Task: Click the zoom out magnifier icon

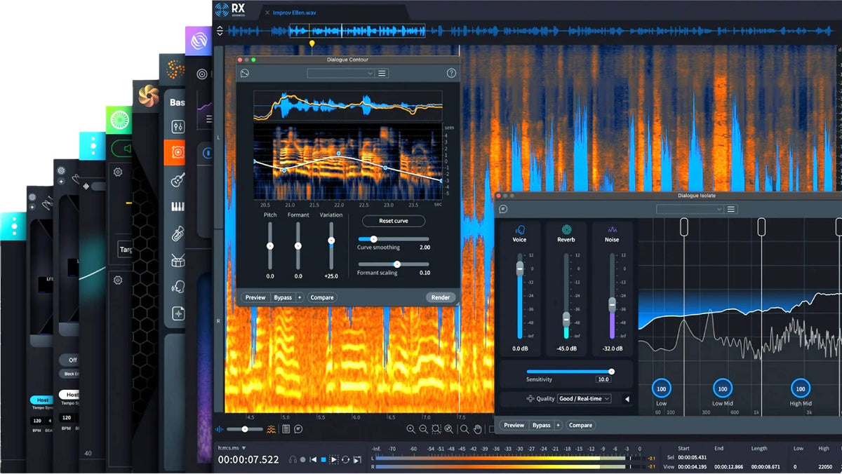Action: click(423, 429)
